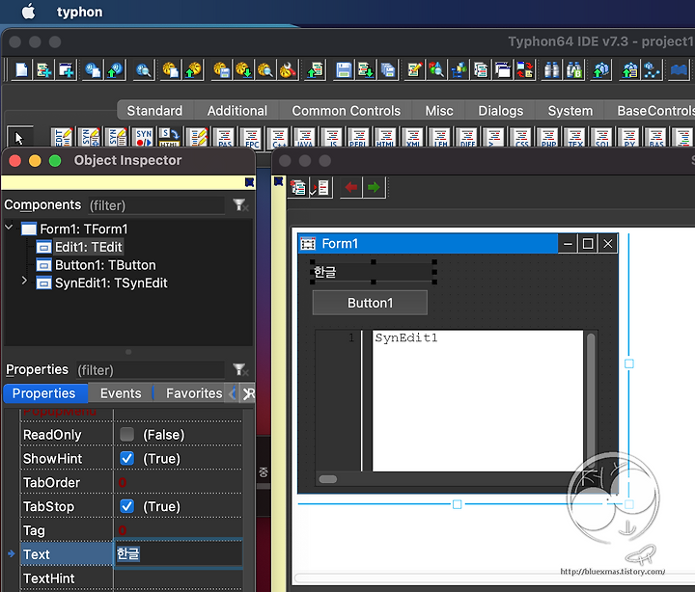Choose the PERL syntax highlighter component

pyautogui.click(x=358, y=137)
